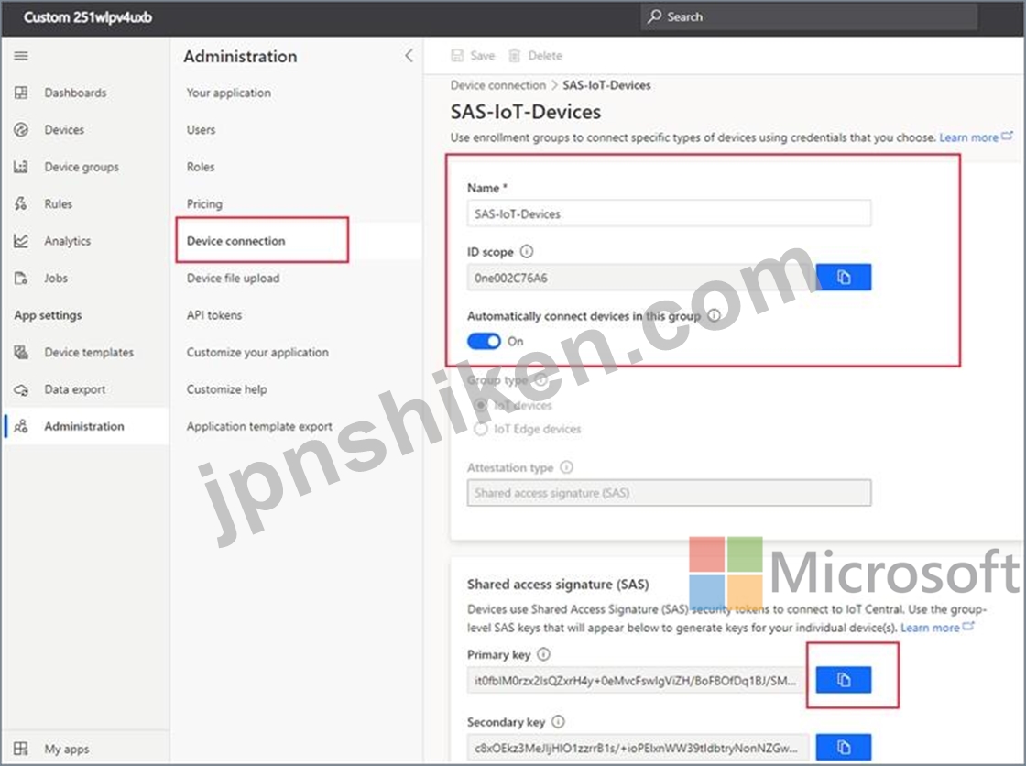Click the Secondary key value field
1026x766 pixels.
[x=638, y=747]
